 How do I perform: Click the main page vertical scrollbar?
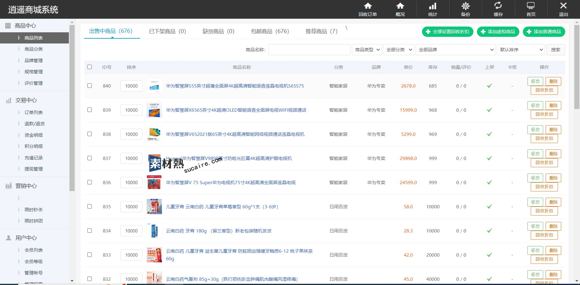[577, 66]
